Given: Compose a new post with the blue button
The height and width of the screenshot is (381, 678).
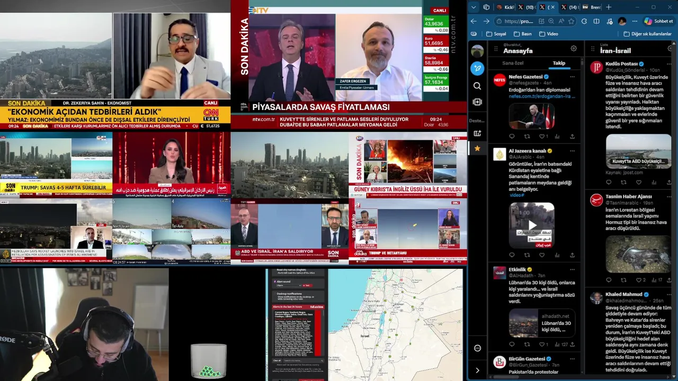Looking at the screenshot, I should (x=477, y=68).
